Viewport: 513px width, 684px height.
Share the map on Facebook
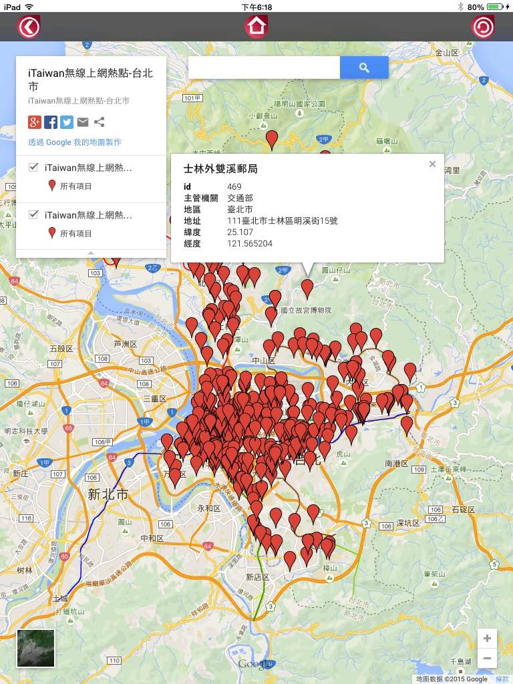pos(51,122)
